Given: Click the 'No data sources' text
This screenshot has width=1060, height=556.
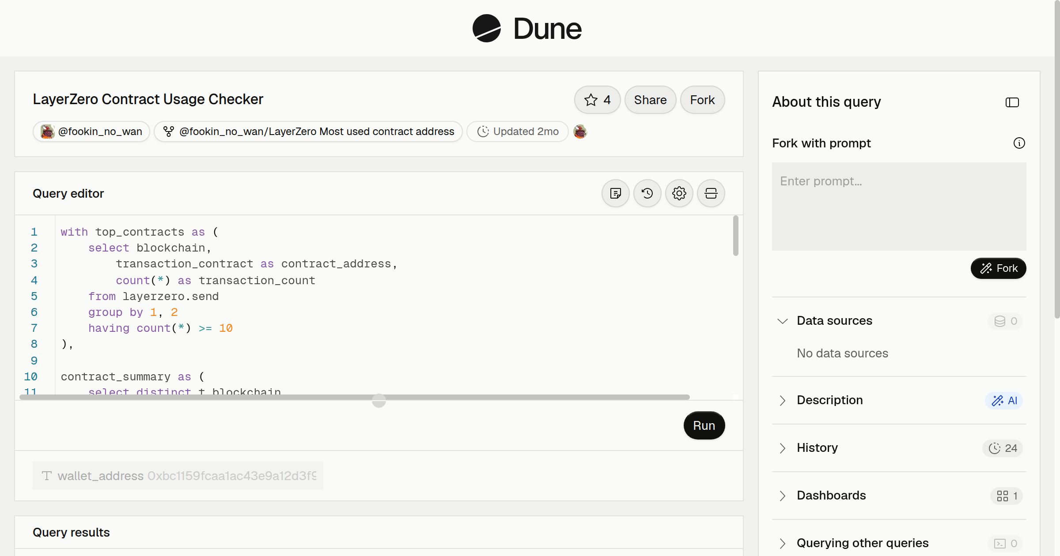Looking at the screenshot, I should click(x=842, y=353).
